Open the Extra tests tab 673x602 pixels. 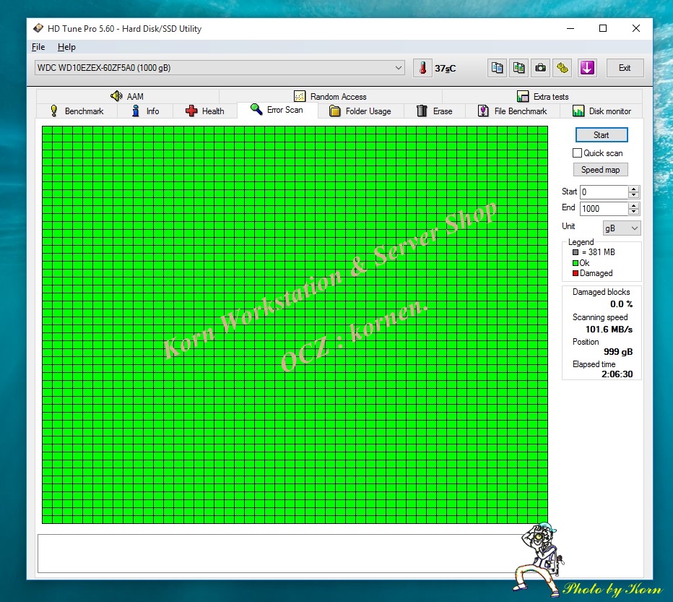542,96
